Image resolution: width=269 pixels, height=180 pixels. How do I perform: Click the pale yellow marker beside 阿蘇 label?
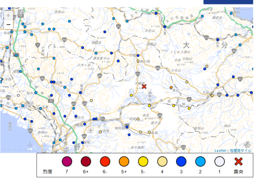pos(138,119)
